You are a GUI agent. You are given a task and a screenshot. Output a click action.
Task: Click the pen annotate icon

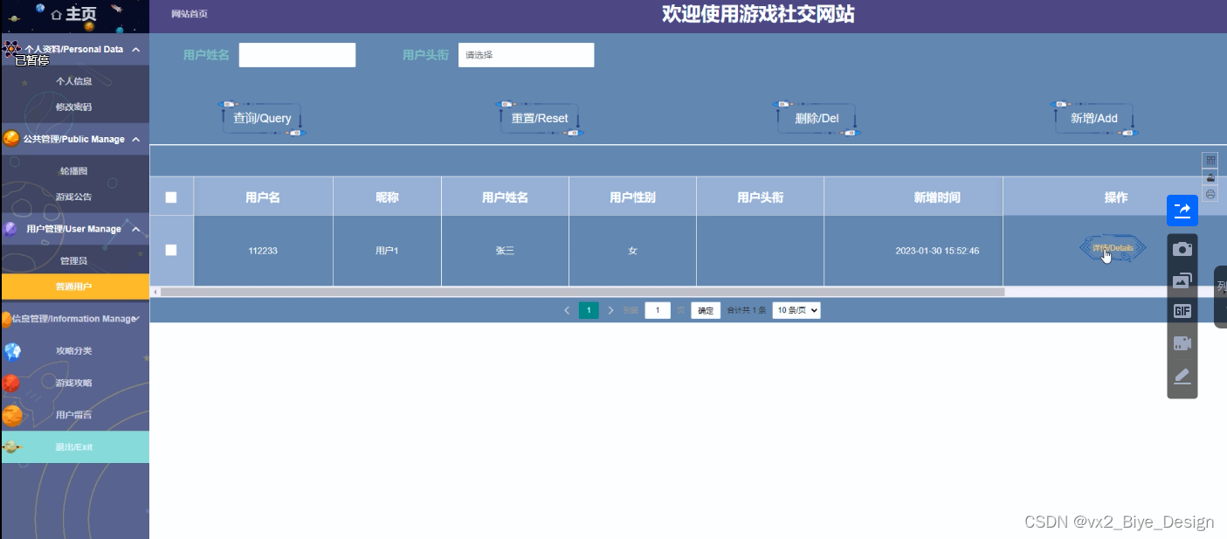[x=1182, y=376]
